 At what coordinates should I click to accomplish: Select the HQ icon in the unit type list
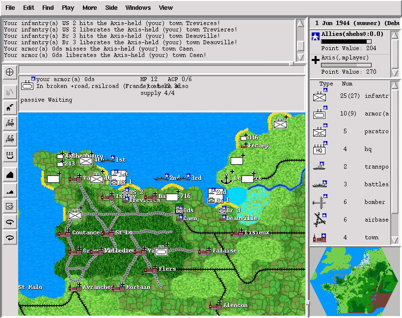click(x=320, y=148)
